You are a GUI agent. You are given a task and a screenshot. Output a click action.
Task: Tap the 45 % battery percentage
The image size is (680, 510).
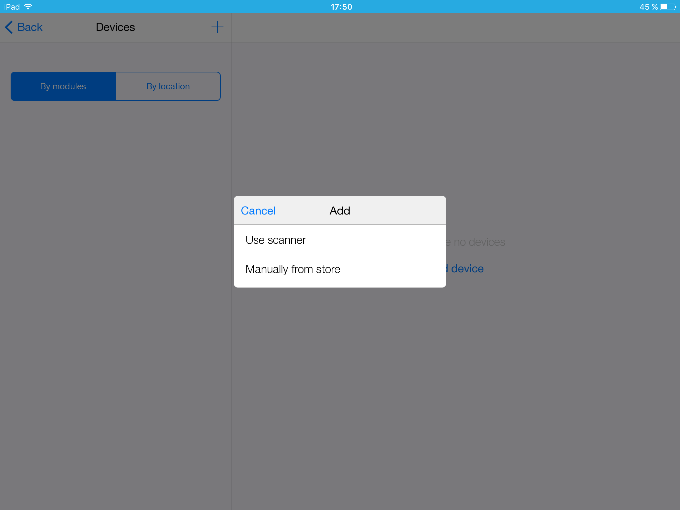(x=648, y=7)
